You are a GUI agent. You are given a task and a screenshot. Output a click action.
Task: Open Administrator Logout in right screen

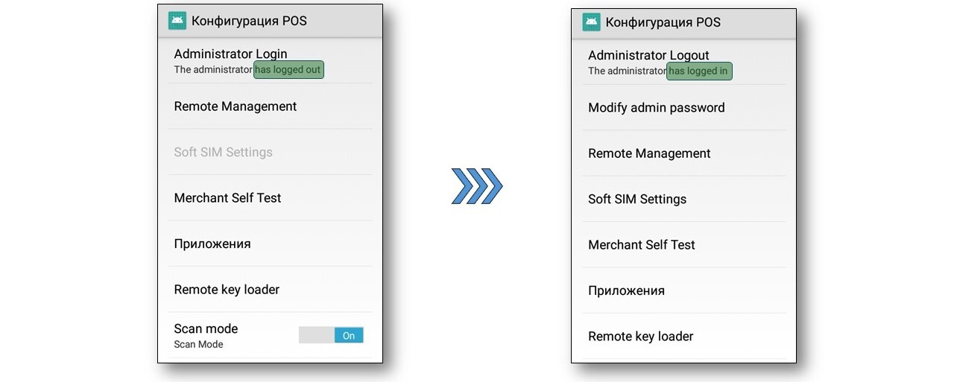(683, 63)
